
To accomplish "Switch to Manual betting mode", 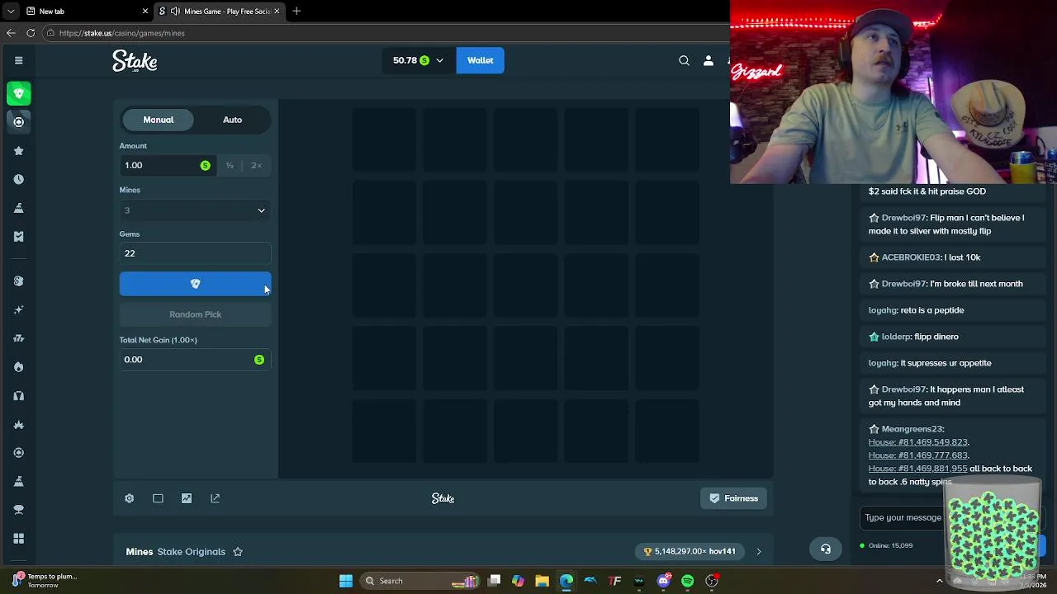I will [158, 120].
